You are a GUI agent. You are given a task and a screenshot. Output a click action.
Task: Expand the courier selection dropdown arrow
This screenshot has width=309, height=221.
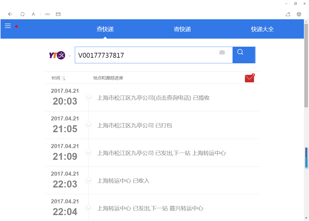(x=69, y=56)
